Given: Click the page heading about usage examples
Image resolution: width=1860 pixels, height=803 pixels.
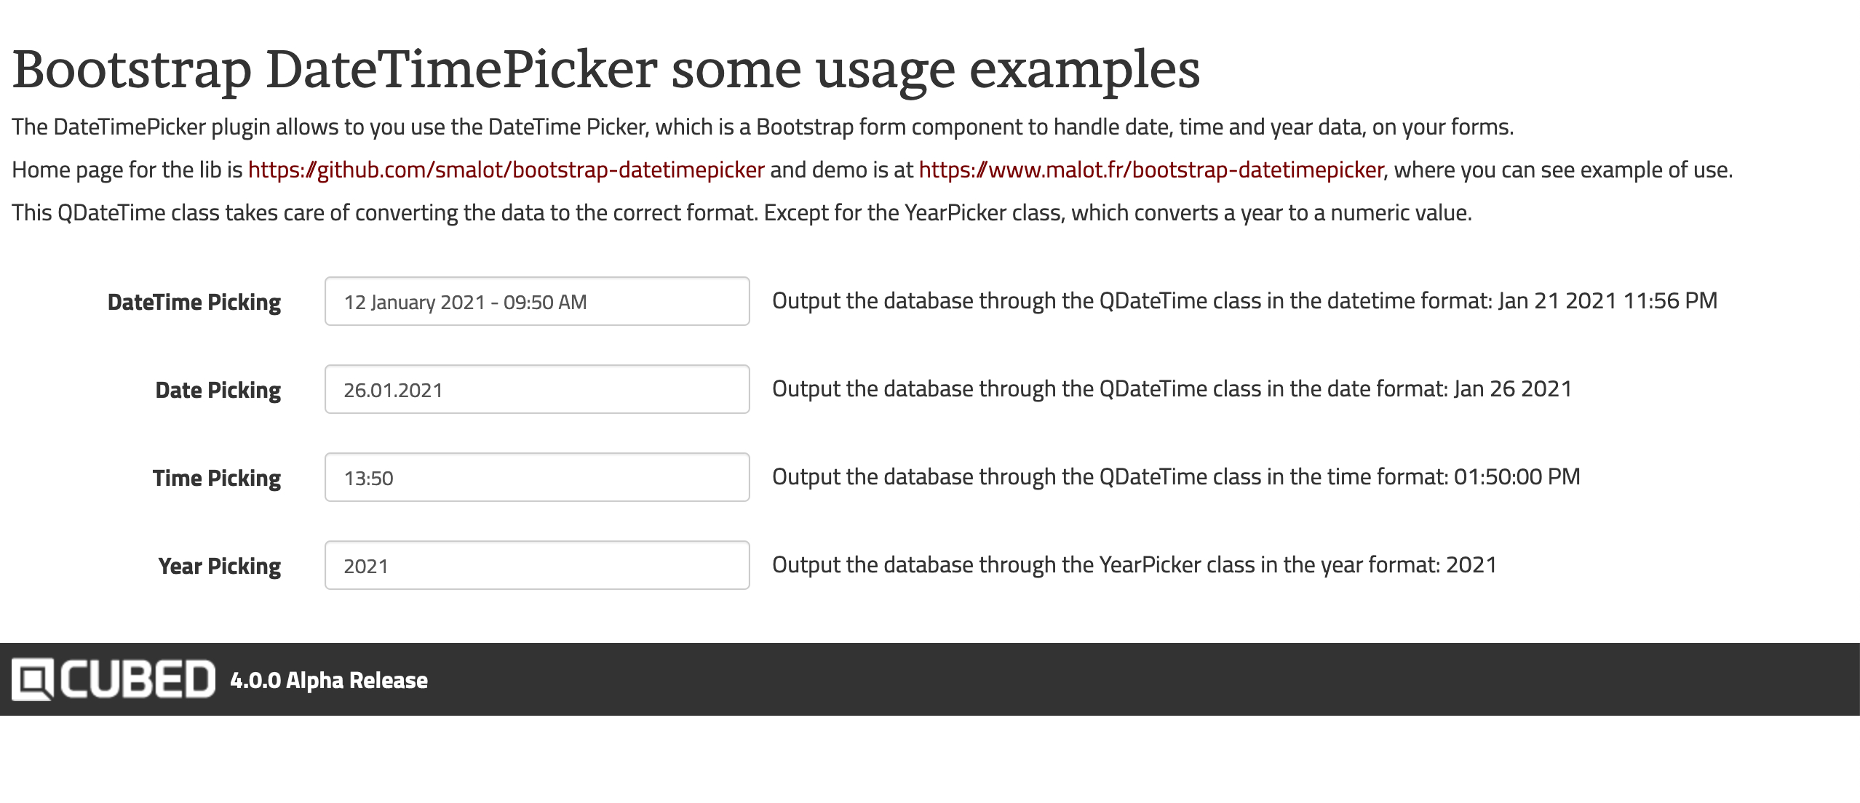Looking at the screenshot, I should pos(605,70).
